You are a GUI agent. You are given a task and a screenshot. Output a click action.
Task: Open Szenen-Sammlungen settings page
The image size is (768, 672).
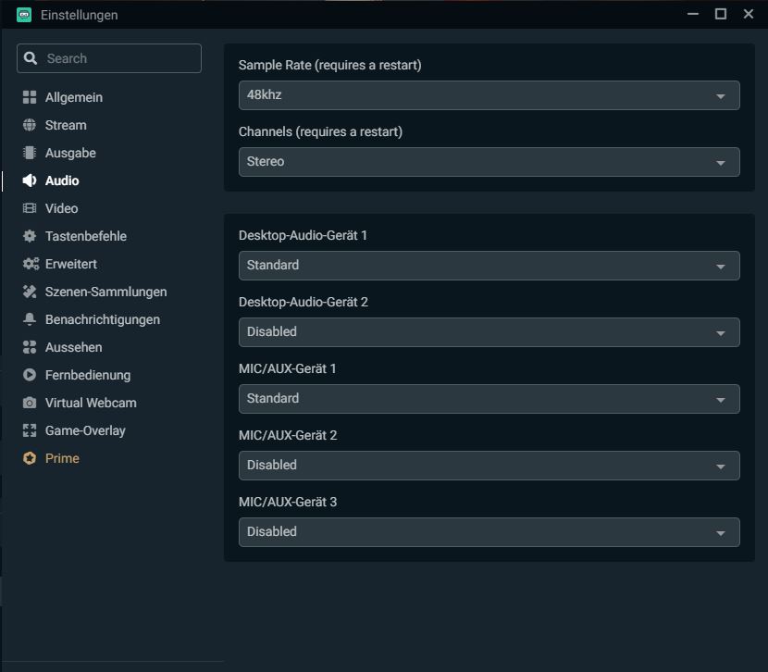point(105,292)
